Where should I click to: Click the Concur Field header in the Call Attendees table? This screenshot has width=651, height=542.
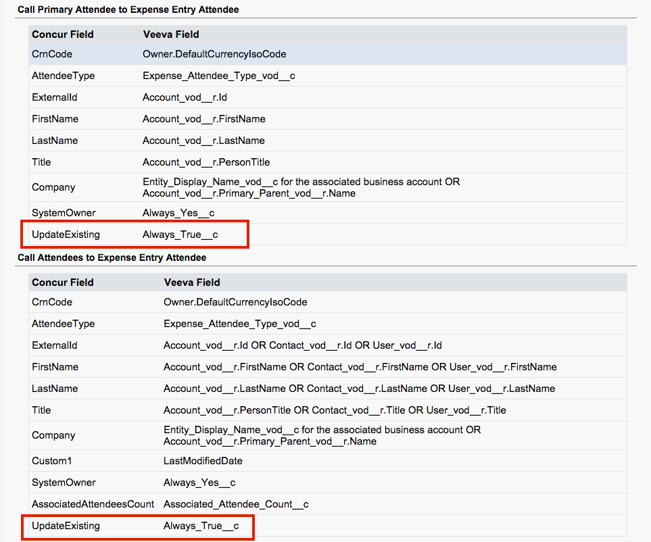pos(63,282)
